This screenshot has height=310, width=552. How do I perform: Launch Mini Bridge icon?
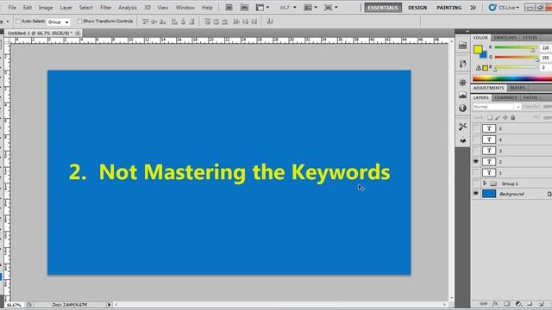[244, 8]
